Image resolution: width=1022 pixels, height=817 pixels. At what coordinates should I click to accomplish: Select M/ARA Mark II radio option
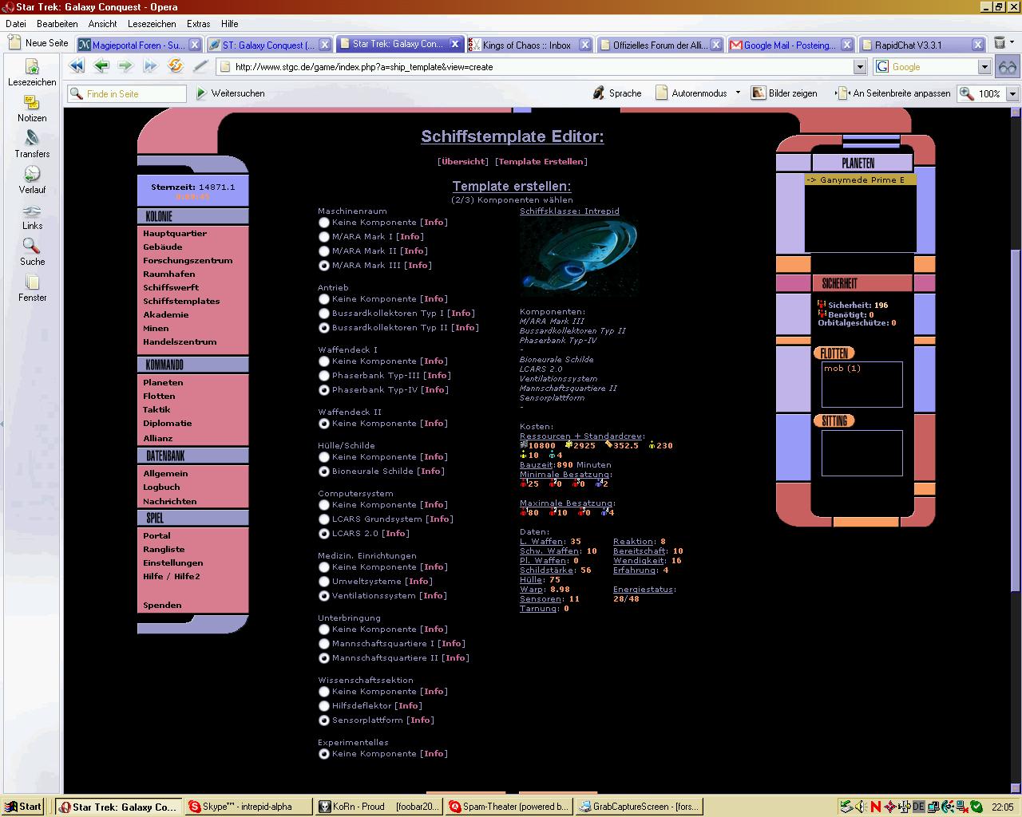coord(324,251)
